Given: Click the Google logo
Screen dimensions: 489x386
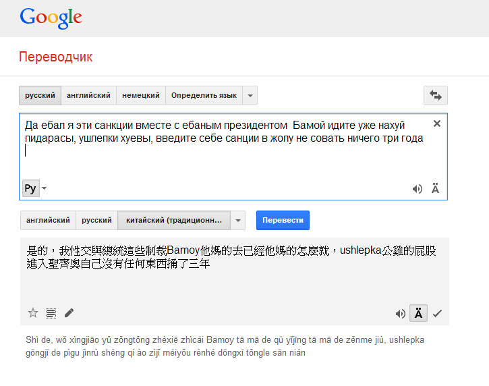Looking at the screenshot, I should (x=51, y=18).
